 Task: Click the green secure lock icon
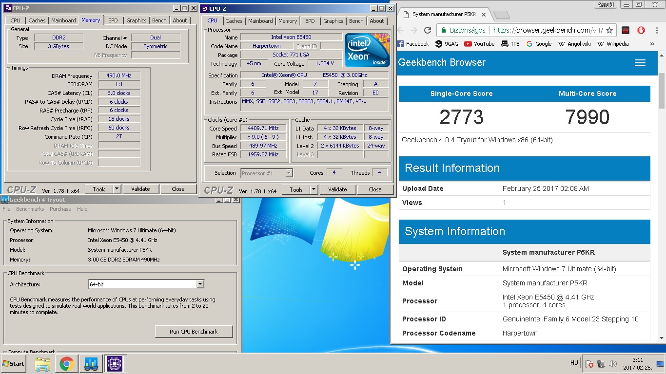click(x=443, y=30)
